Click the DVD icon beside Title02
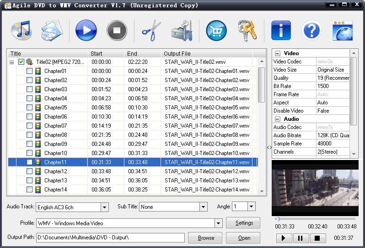 [29, 62]
